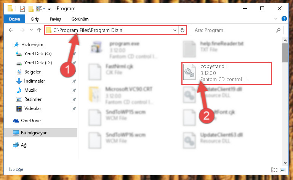Image resolution: width=293 pixels, height=180 pixels.
Task: Go back with the left arrow button
Action: pos(11,30)
